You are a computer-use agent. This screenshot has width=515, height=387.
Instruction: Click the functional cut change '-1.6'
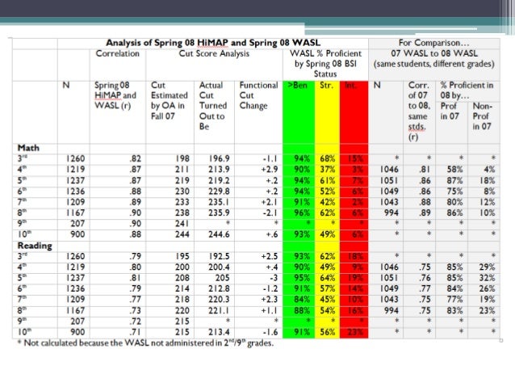[x=270, y=332]
